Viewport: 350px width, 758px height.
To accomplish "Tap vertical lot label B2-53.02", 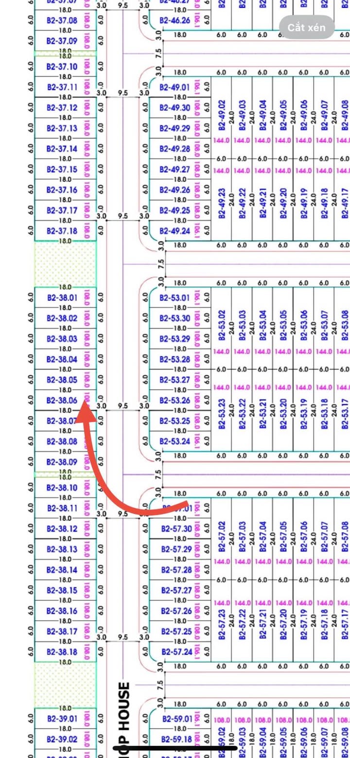I will click(222, 326).
